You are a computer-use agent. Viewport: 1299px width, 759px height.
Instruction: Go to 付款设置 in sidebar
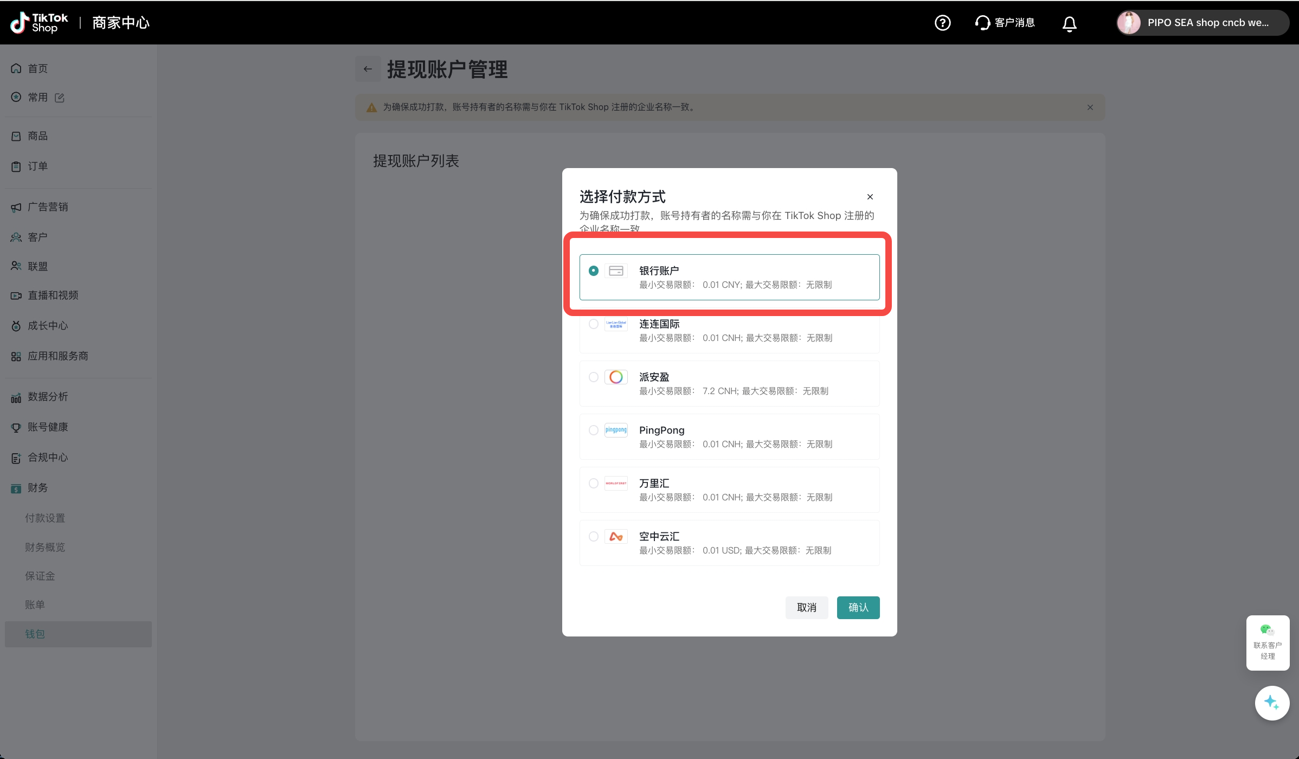point(45,518)
